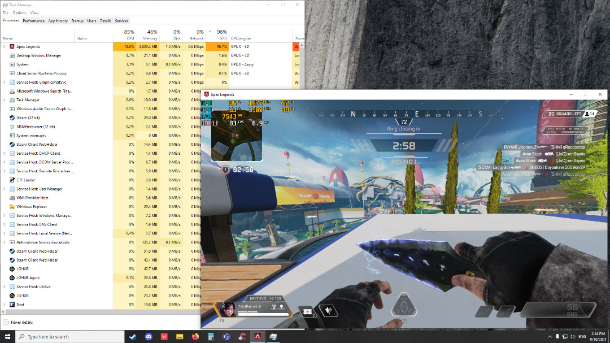Sort processes by Memory column header
This screenshot has width=610, height=343.
(152, 35)
